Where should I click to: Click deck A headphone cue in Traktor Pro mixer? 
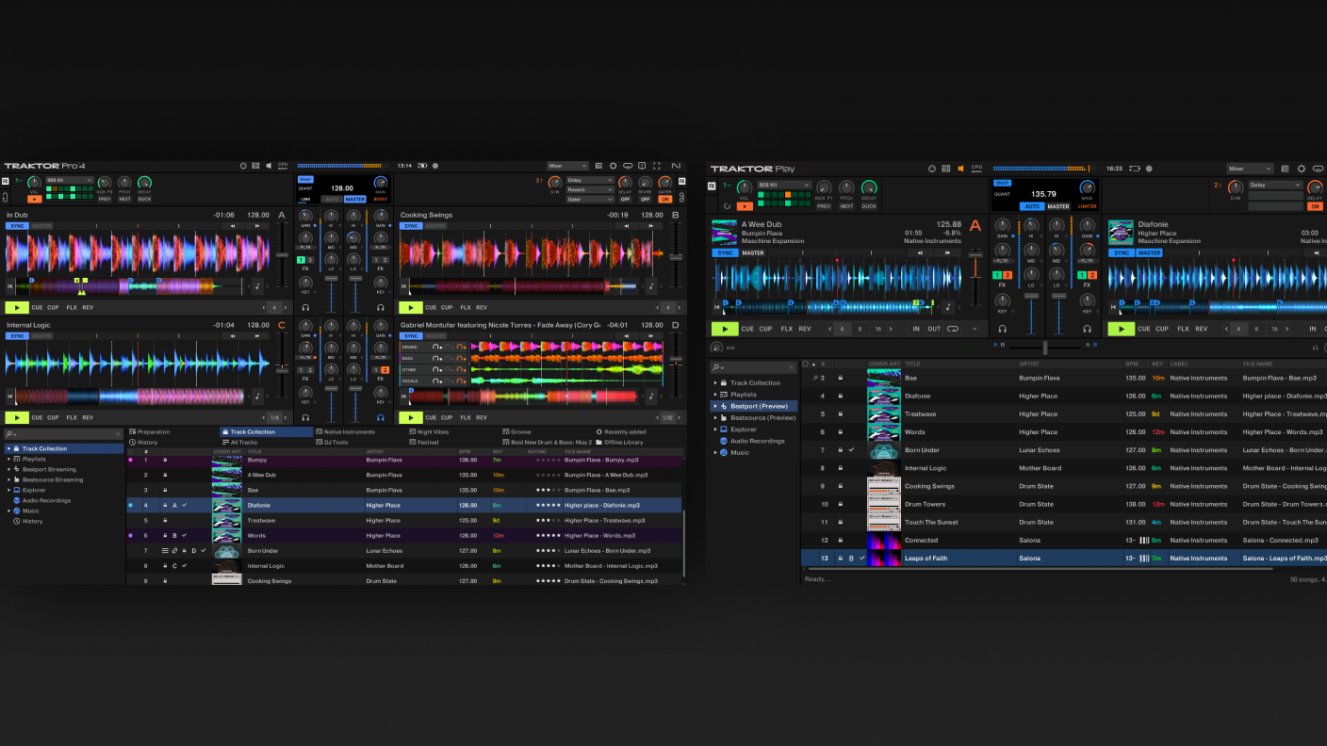tap(306, 307)
